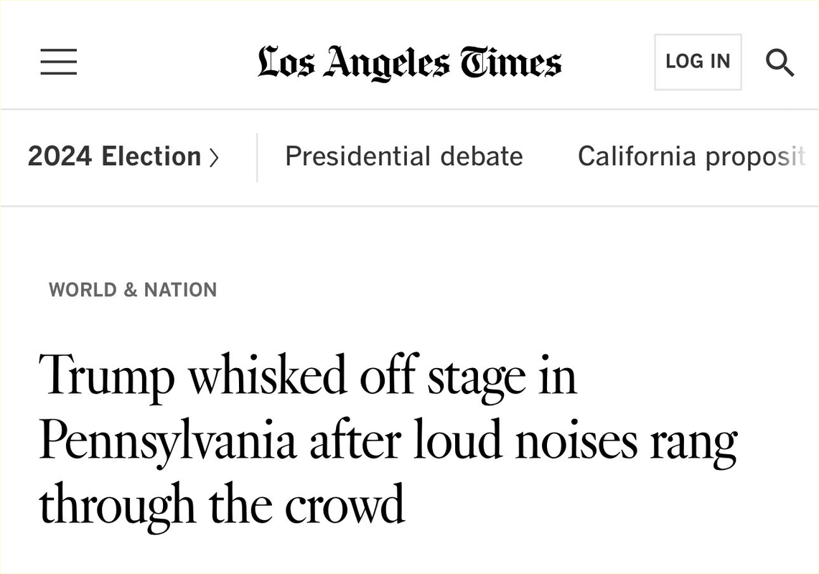Image resolution: width=819 pixels, height=574 pixels.
Task: Click the word Times in the masthead
Action: coord(512,62)
